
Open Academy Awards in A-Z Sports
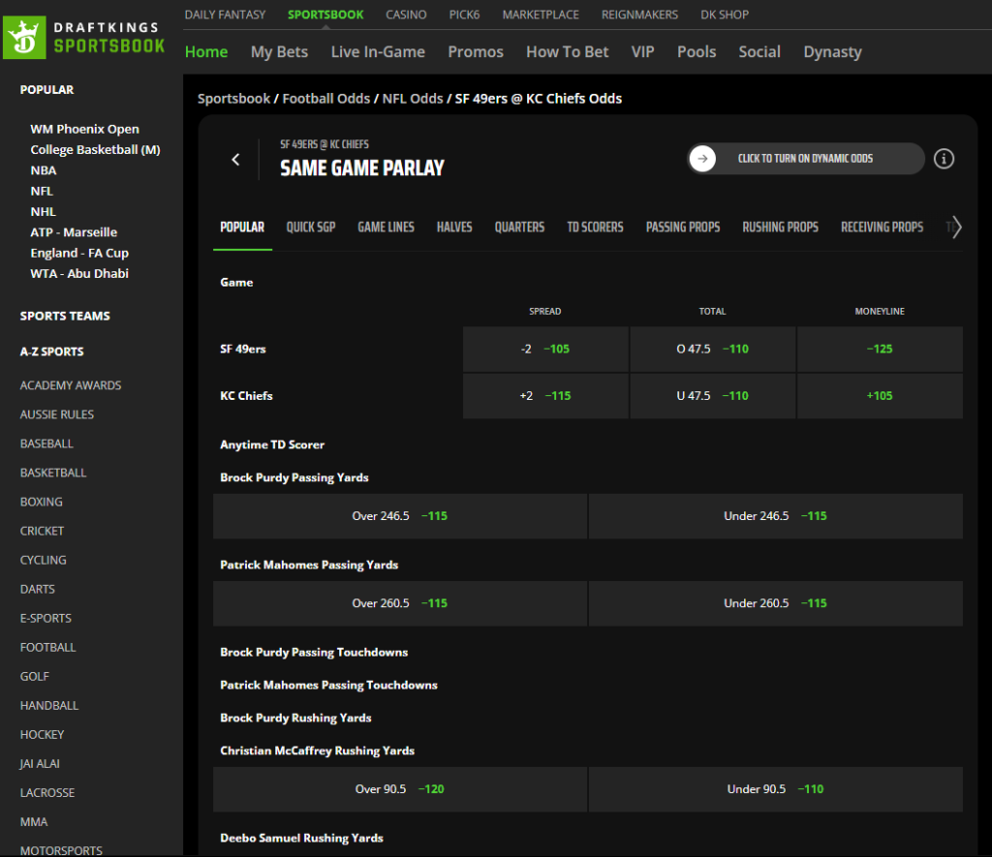click(70, 385)
